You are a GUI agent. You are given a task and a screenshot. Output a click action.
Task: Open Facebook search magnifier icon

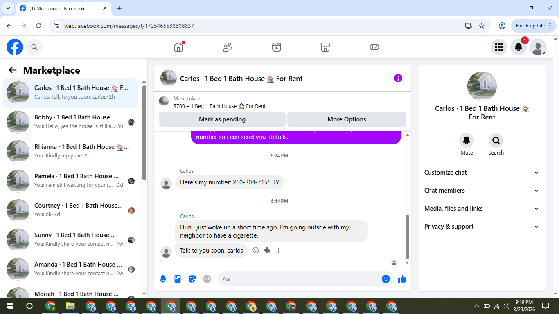(x=34, y=47)
